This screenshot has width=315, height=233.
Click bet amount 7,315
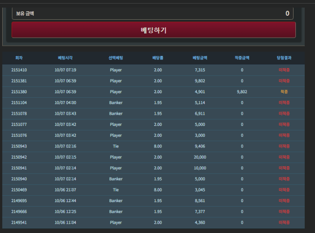point(200,70)
